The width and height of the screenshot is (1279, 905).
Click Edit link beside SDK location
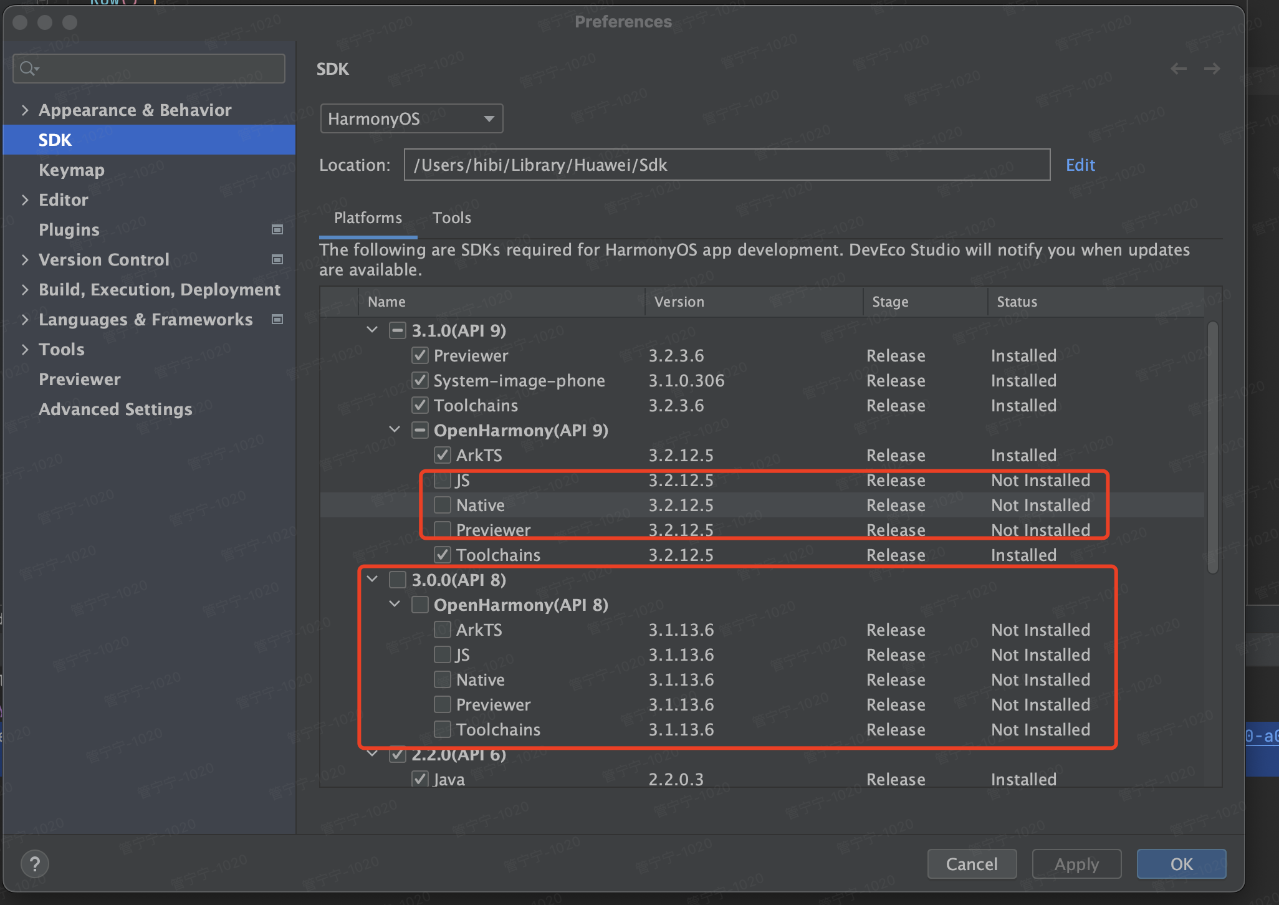[x=1080, y=165]
